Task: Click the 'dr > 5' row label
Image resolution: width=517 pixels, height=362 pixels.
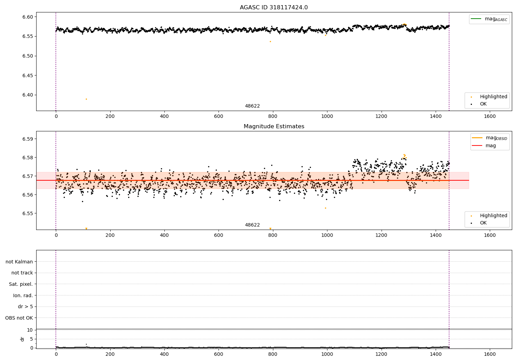Action: 26,307
